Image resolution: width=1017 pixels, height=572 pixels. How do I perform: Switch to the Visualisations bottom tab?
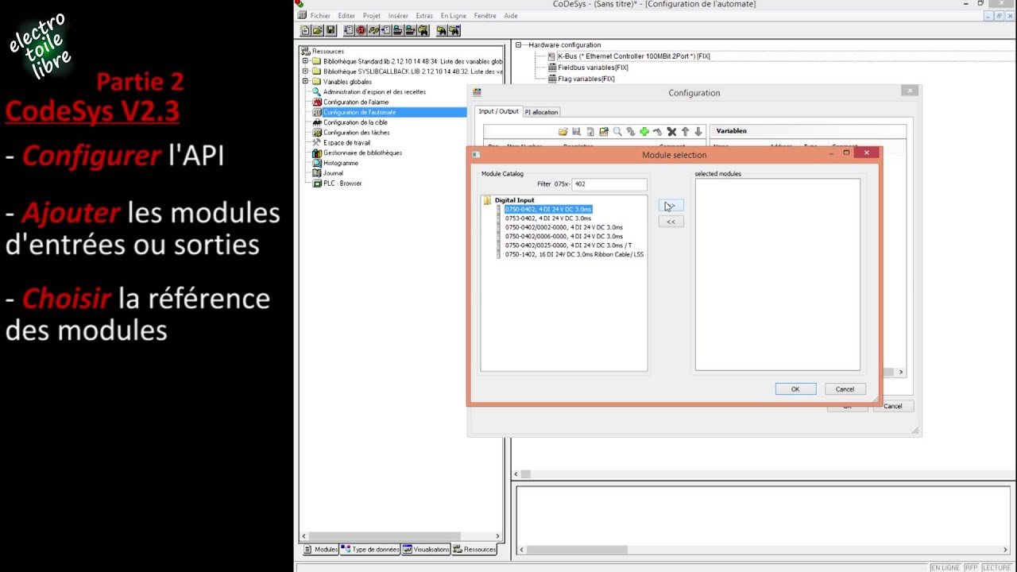tap(427, 549)
